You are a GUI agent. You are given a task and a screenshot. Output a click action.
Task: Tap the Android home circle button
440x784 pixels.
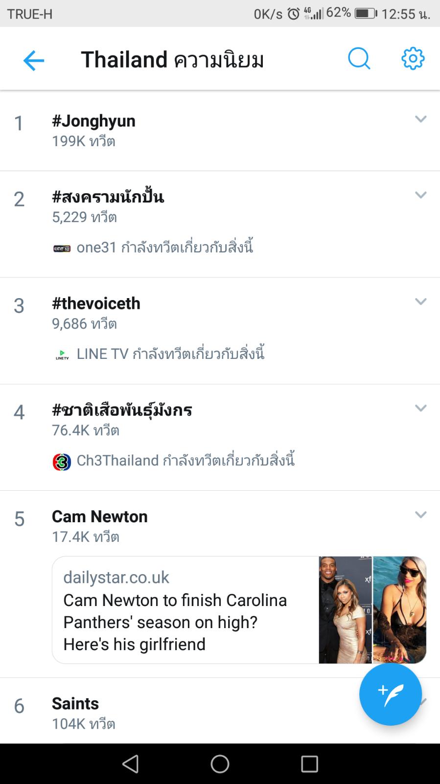[220, 763]
